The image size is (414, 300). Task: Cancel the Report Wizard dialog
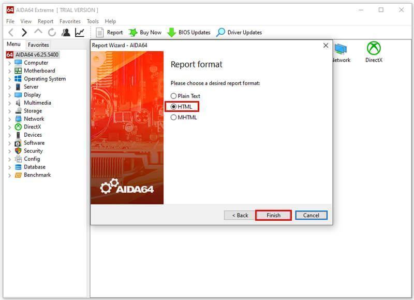pyautogui.click(x=311, y=215)
